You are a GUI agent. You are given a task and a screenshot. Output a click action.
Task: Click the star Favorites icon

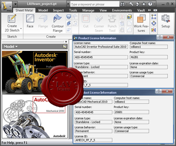[144, 4]
